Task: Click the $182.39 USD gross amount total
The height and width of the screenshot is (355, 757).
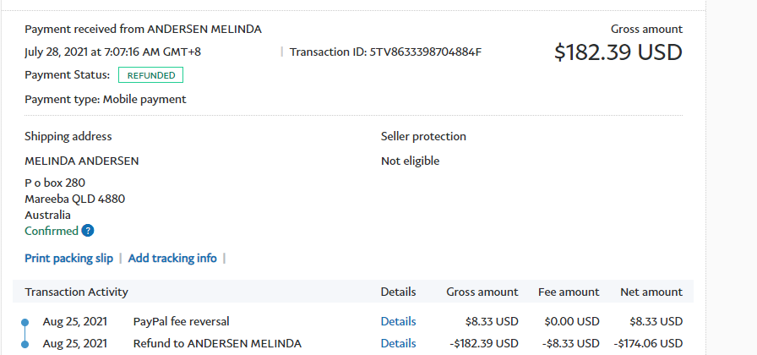Action: click(618, 52)
